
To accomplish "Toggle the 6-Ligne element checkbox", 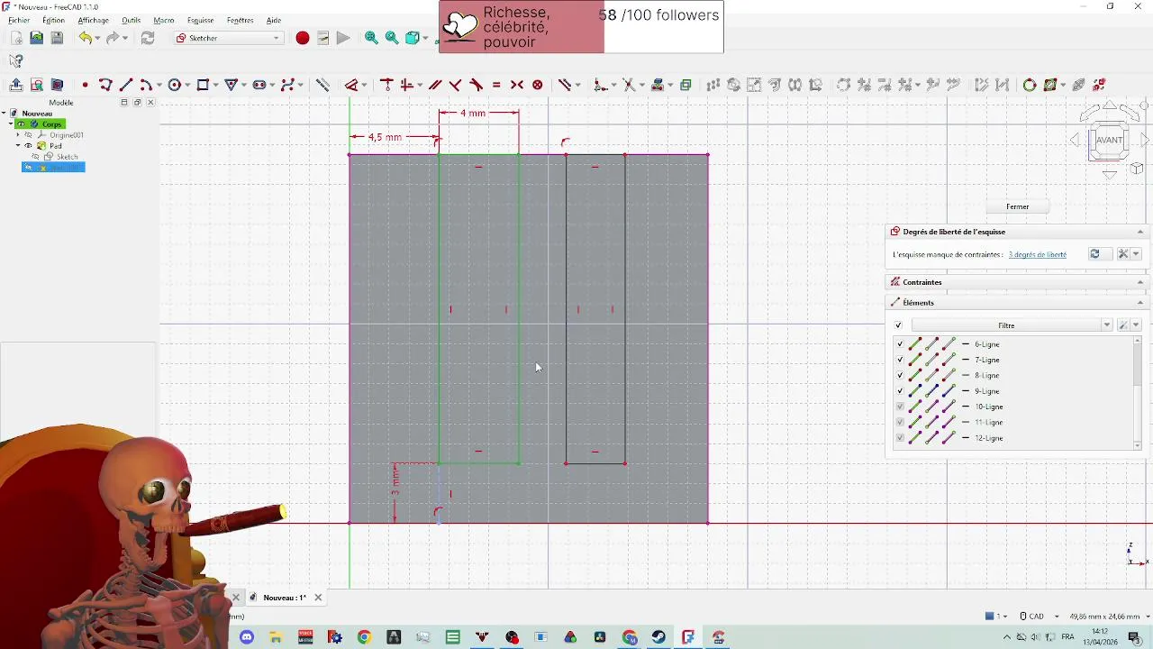I will pos(899,344).
